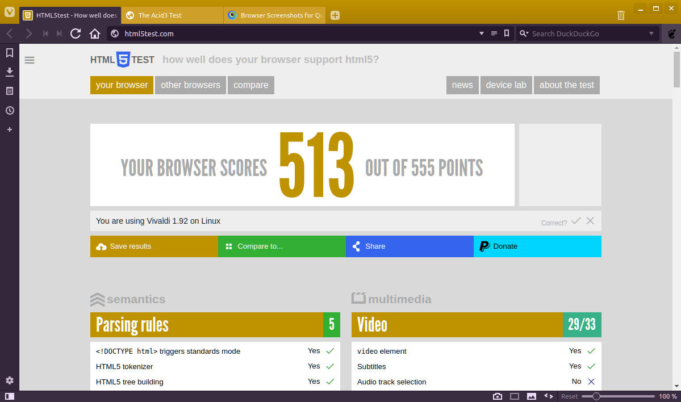Click 'Audio track selection' row text

(391, 382)
